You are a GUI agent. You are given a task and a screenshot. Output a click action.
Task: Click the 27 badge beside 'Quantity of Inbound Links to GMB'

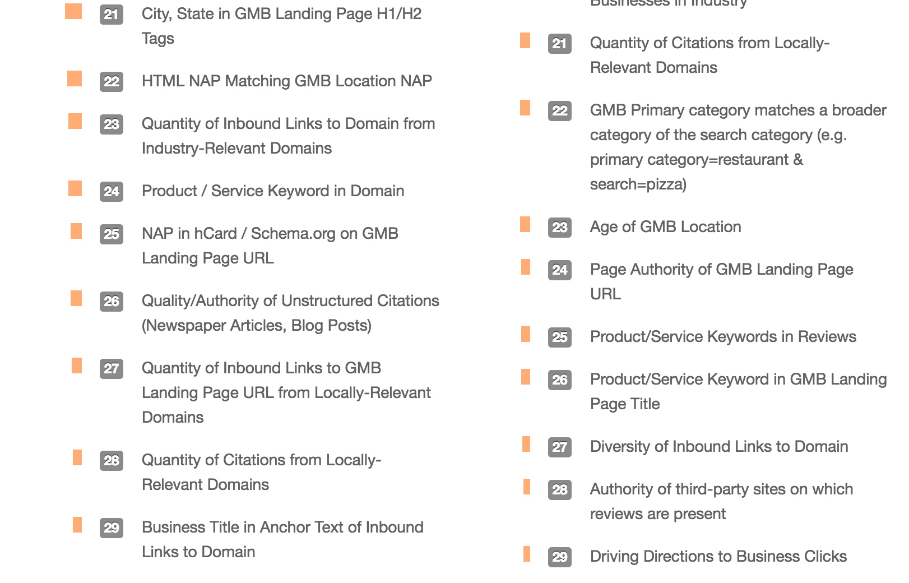112,368
